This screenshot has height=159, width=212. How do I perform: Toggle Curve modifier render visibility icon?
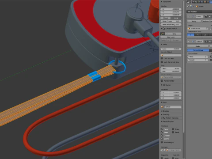click(206, 16)
